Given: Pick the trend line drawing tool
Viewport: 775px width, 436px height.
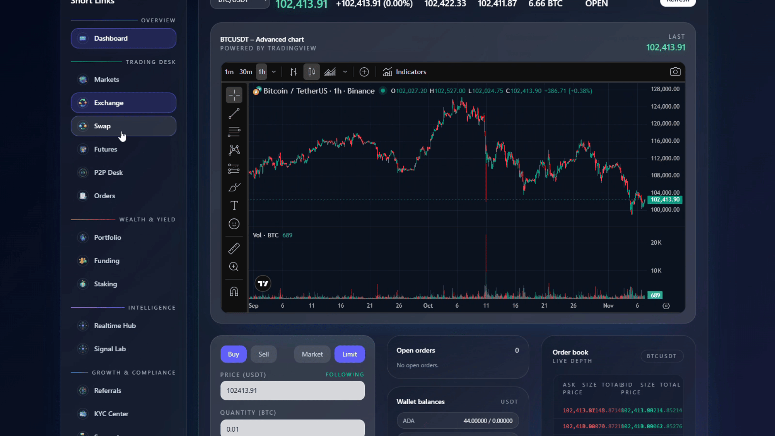Looking at the screenshot, I should pos(234,113).
